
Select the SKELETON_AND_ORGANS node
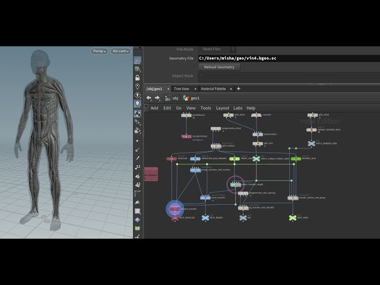195,159
